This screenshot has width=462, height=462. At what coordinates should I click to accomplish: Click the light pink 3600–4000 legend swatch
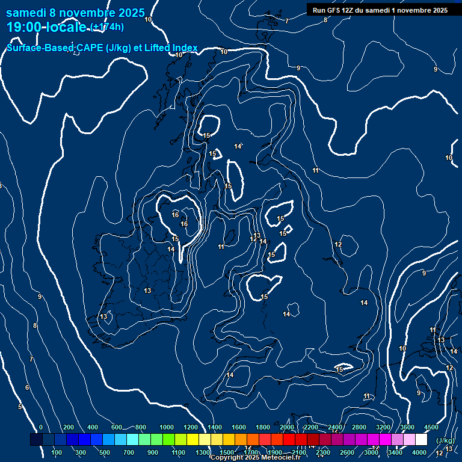(x=409, y=439)
